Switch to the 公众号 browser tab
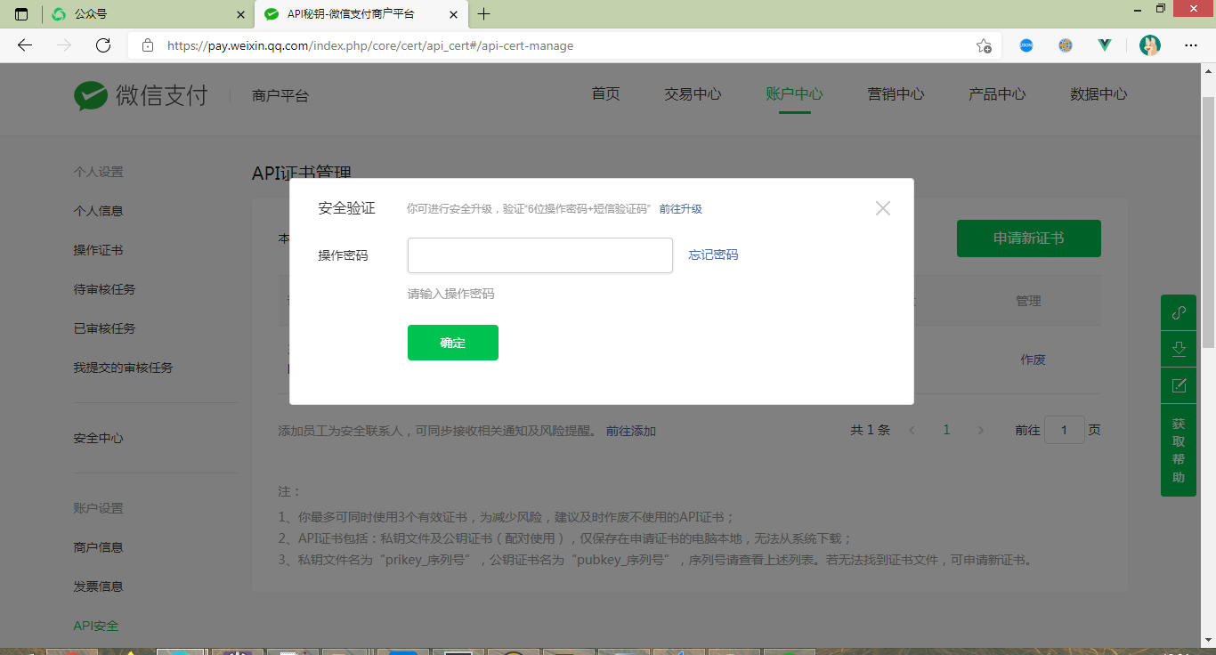 click(x=147, y=14)
